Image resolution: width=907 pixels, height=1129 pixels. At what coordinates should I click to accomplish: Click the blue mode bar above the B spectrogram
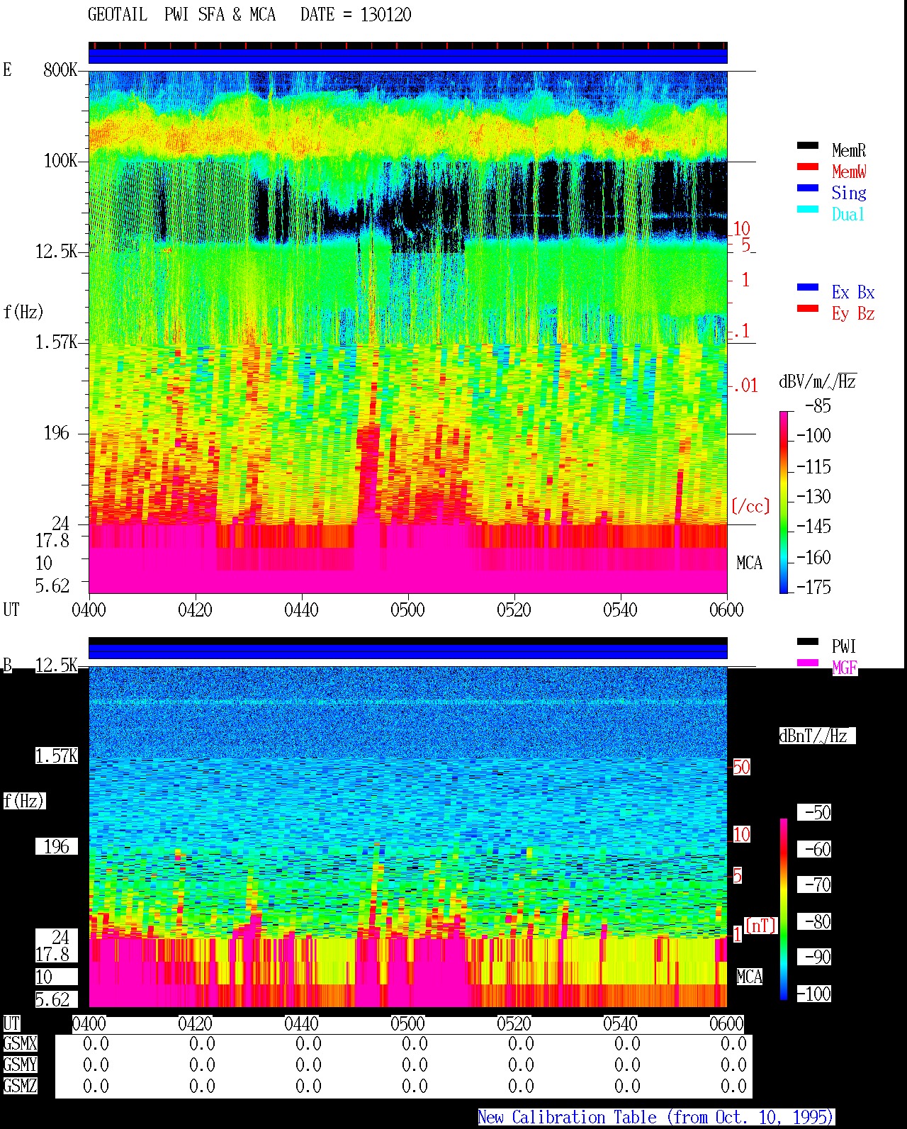click(407, 651)
